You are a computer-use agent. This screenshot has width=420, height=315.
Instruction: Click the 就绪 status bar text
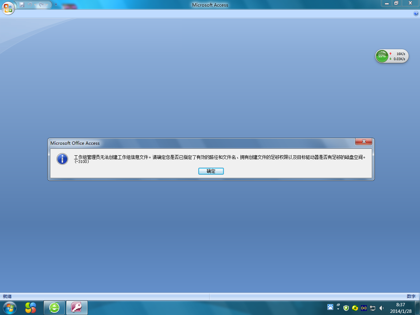point(7,296)
